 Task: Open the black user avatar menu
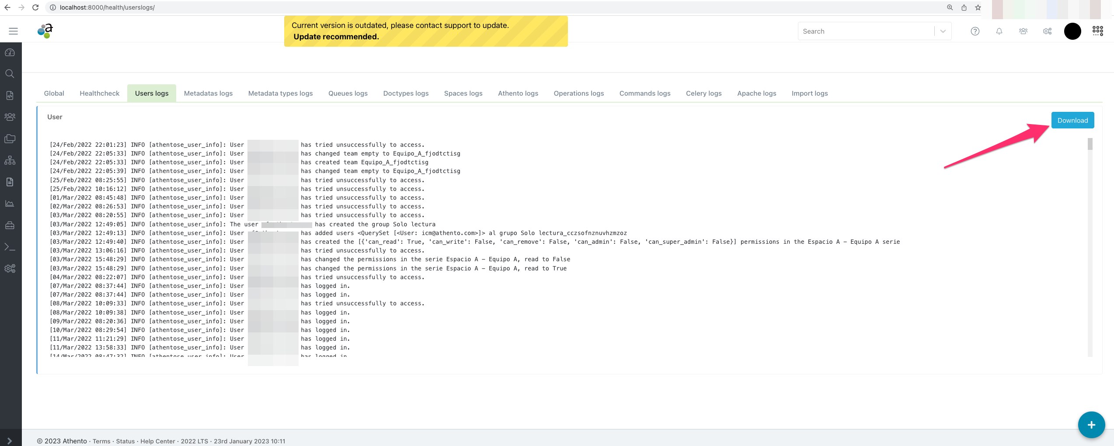(x=1072, y=31)
